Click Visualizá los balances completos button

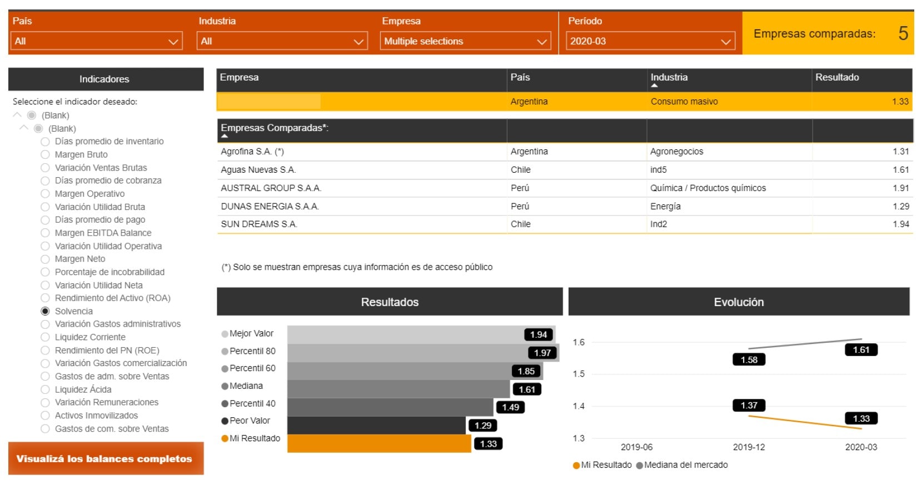(x=106, y=459)
